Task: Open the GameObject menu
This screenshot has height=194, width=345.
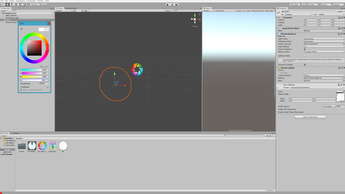Action: click(20, 1)
